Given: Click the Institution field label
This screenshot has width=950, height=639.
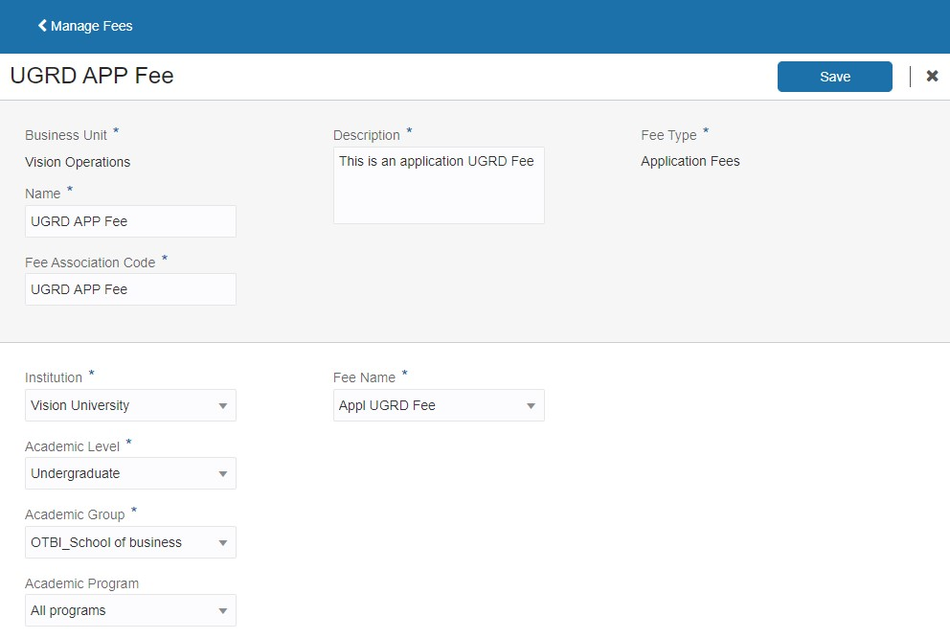Looking at the screenshot, I should (54, 377).
